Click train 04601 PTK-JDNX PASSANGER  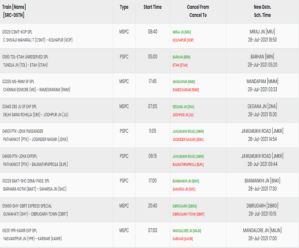(23, 131)
